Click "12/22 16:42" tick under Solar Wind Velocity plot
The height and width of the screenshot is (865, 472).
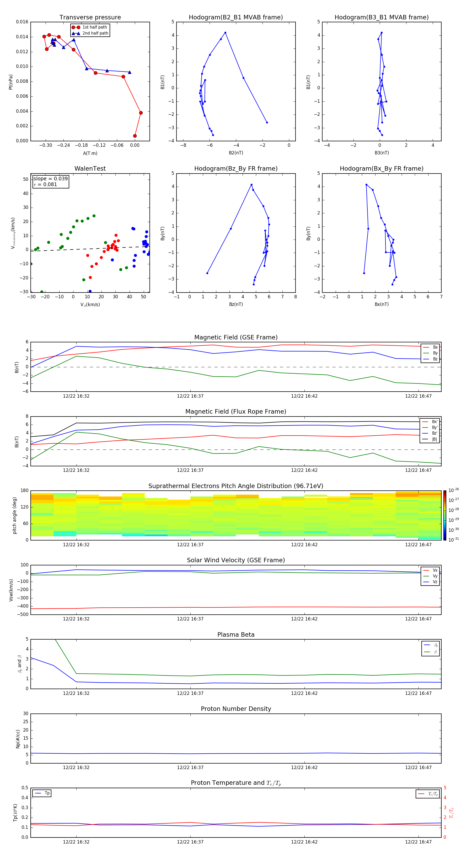[x=304, y=619]
